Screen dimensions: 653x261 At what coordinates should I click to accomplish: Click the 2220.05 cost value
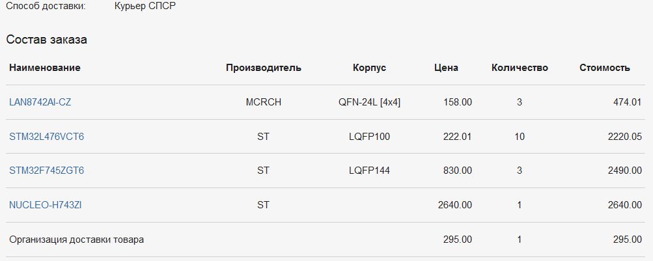pyautogui.click(x=625, y=136)
